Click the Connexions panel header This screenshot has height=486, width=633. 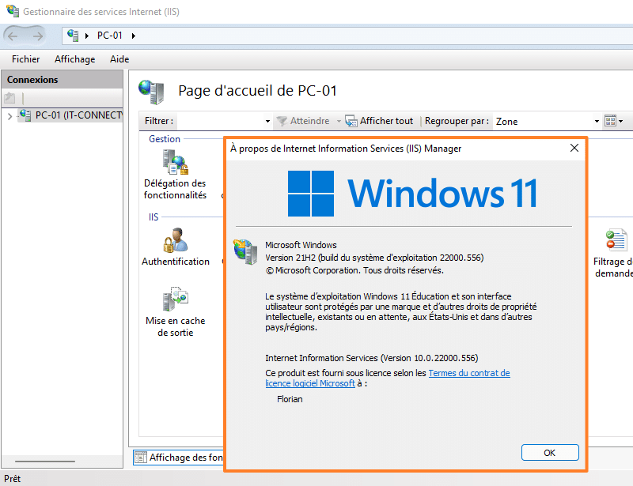tap(63, 80)
